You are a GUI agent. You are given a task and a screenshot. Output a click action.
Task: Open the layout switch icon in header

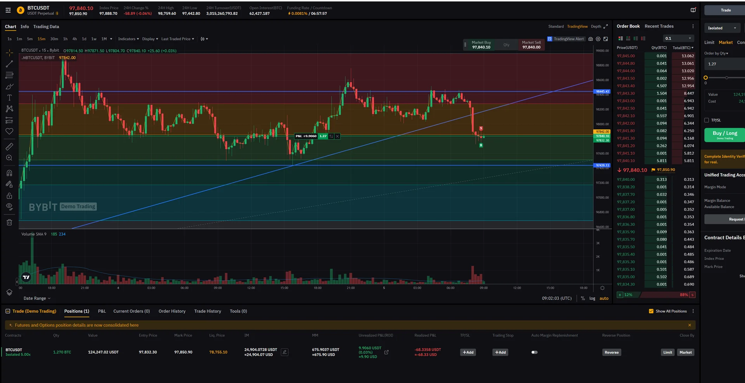pyautogui.click(x=693, y=10)
